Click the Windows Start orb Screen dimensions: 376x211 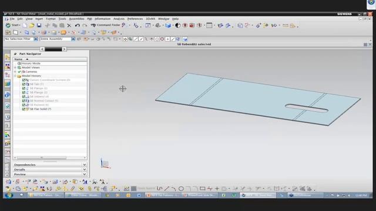tap(9, 195)
